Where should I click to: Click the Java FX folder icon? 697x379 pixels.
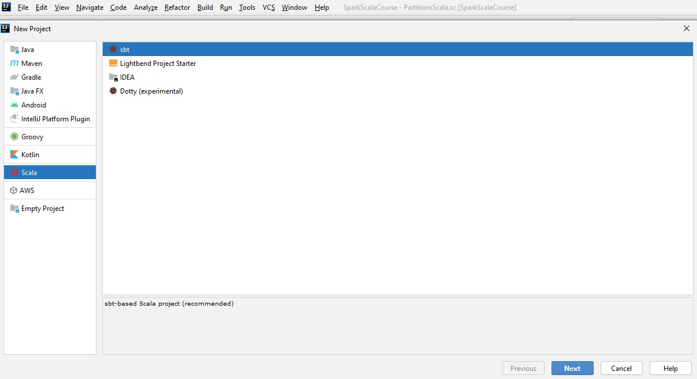point(14,91)
